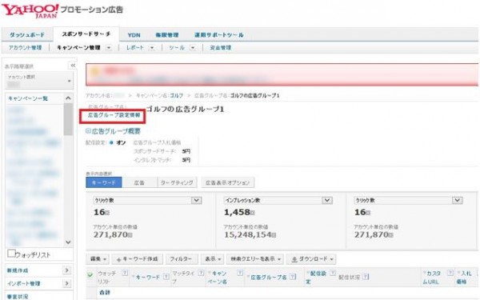Click help icon beside 配信設定 column header
The width and height of the screenshot is (480, 300).
point(333,273)
